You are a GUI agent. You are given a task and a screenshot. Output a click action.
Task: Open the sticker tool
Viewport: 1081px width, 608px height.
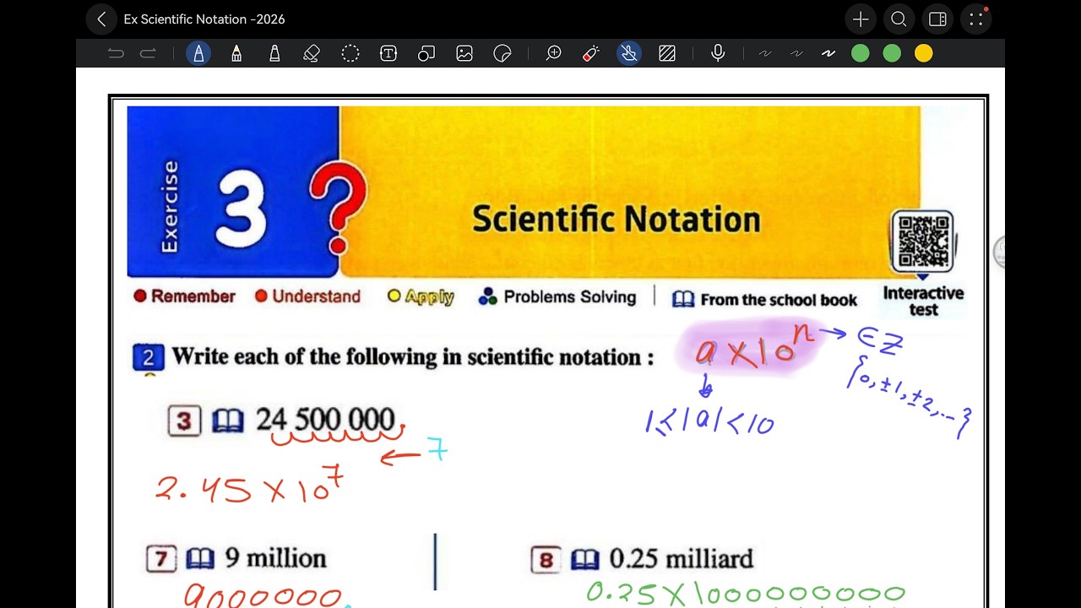[502, 53]
